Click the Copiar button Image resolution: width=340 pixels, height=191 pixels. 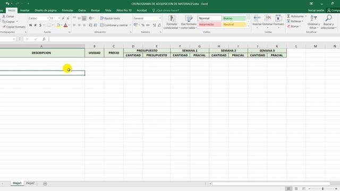pos(8,22)
